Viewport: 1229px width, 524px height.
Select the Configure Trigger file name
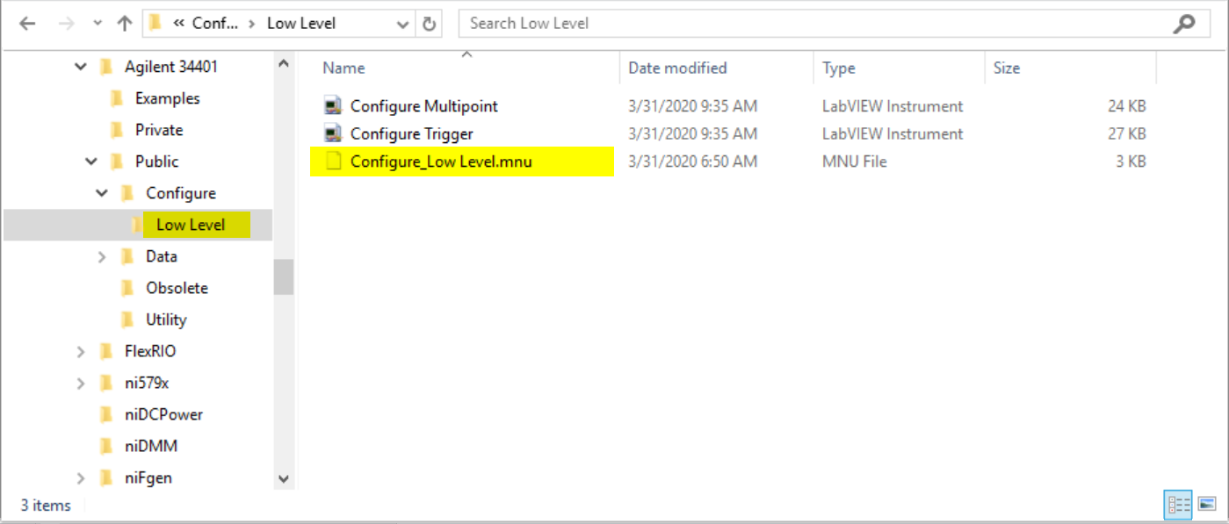tap(412, 134)
